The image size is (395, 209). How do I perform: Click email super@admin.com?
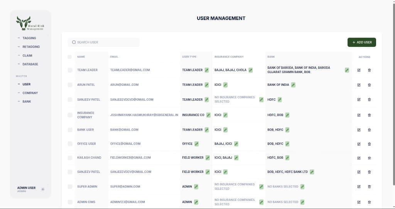pyautogui.click(x=125, y=187)
